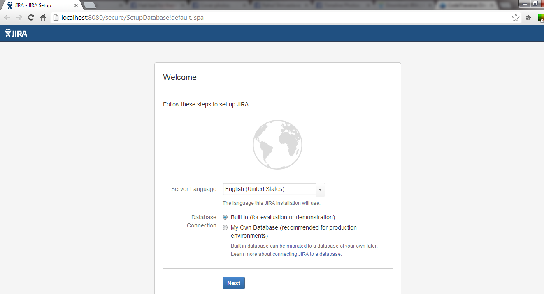Click 'The language this JIRA installation will use.' text
This screenshot has width=544, height=294.
click(272, 203)
